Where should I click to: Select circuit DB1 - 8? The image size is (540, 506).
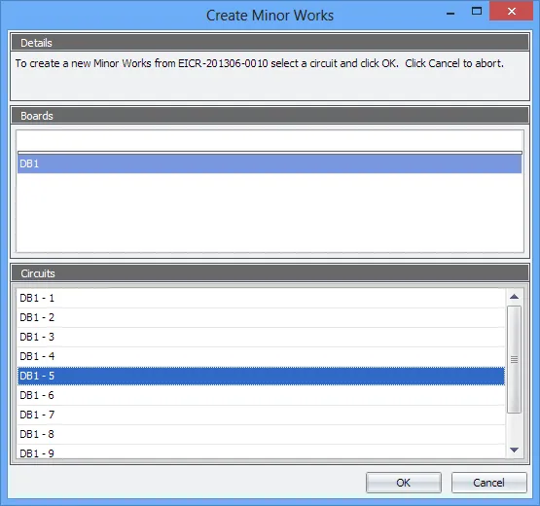coord(261,434)
